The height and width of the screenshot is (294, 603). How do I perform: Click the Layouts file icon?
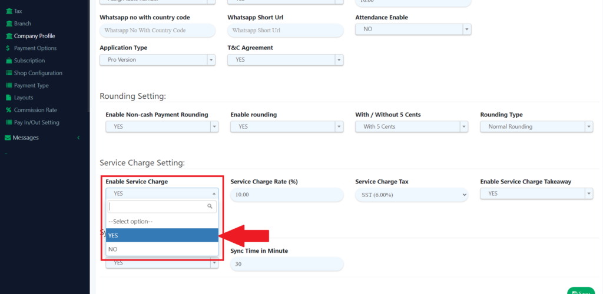click(x=9, y=98)
